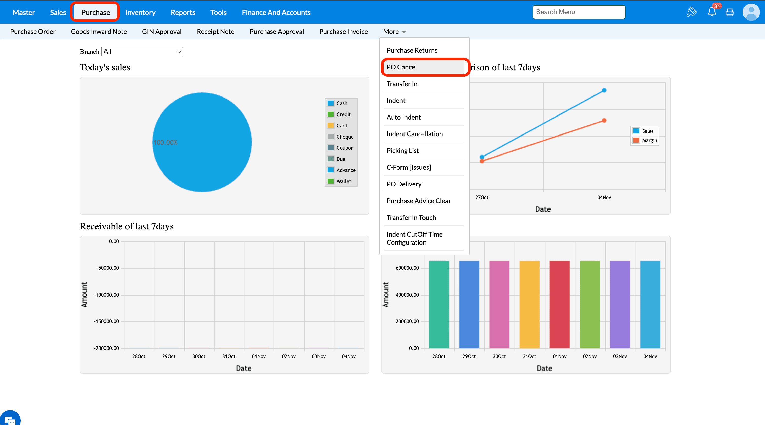Click the Search Menu field

click(x=579, y=12)
